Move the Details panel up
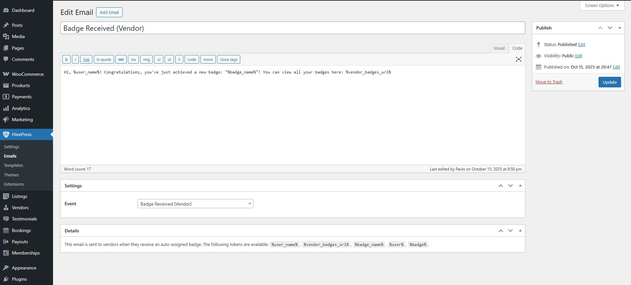Screen dimensions: 631x285 click(x=501, y=231)
